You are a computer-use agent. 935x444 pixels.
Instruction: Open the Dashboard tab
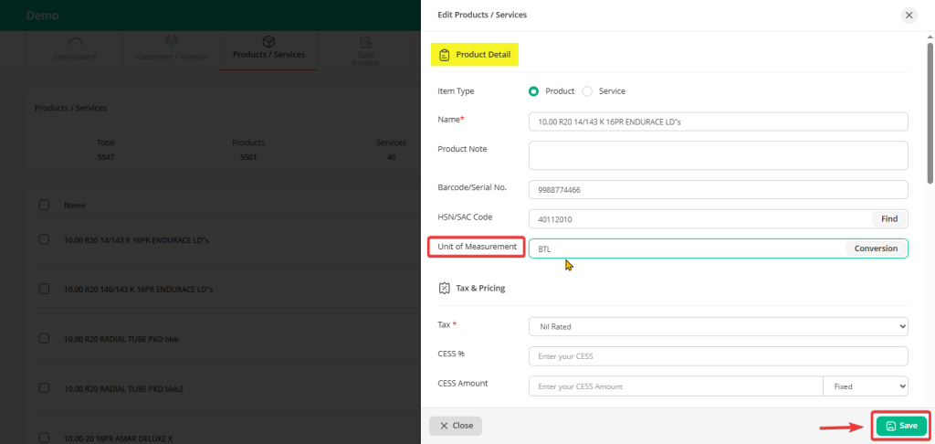pyautogui.click(x=76, y=56)
